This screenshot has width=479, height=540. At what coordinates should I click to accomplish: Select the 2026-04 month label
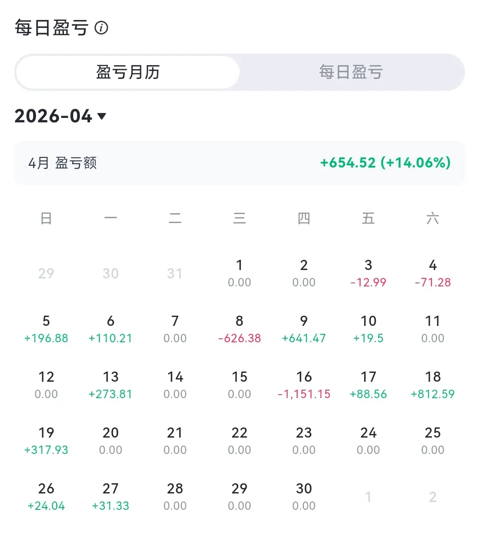pos(53,116)
